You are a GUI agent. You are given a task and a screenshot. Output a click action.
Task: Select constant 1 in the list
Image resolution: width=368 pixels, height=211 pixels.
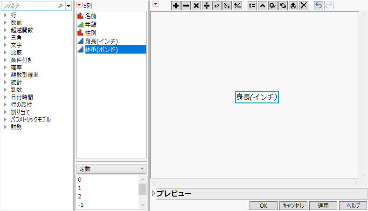pos(80,188)
